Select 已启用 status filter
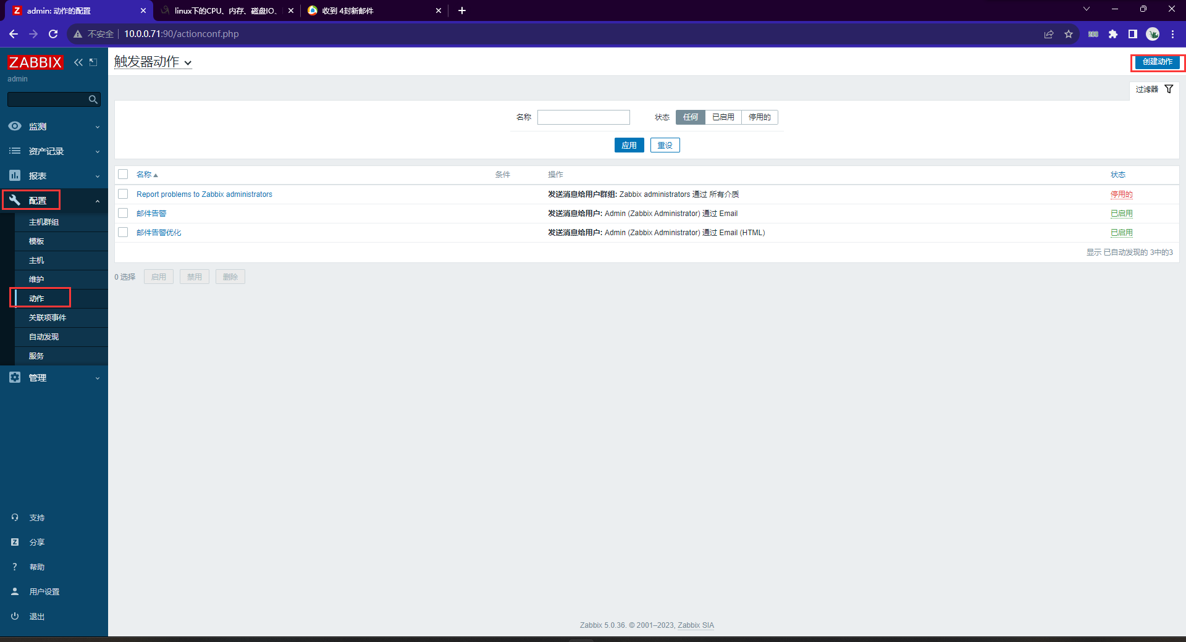This screenshot has height=642, width=1186. pos(723,117)
